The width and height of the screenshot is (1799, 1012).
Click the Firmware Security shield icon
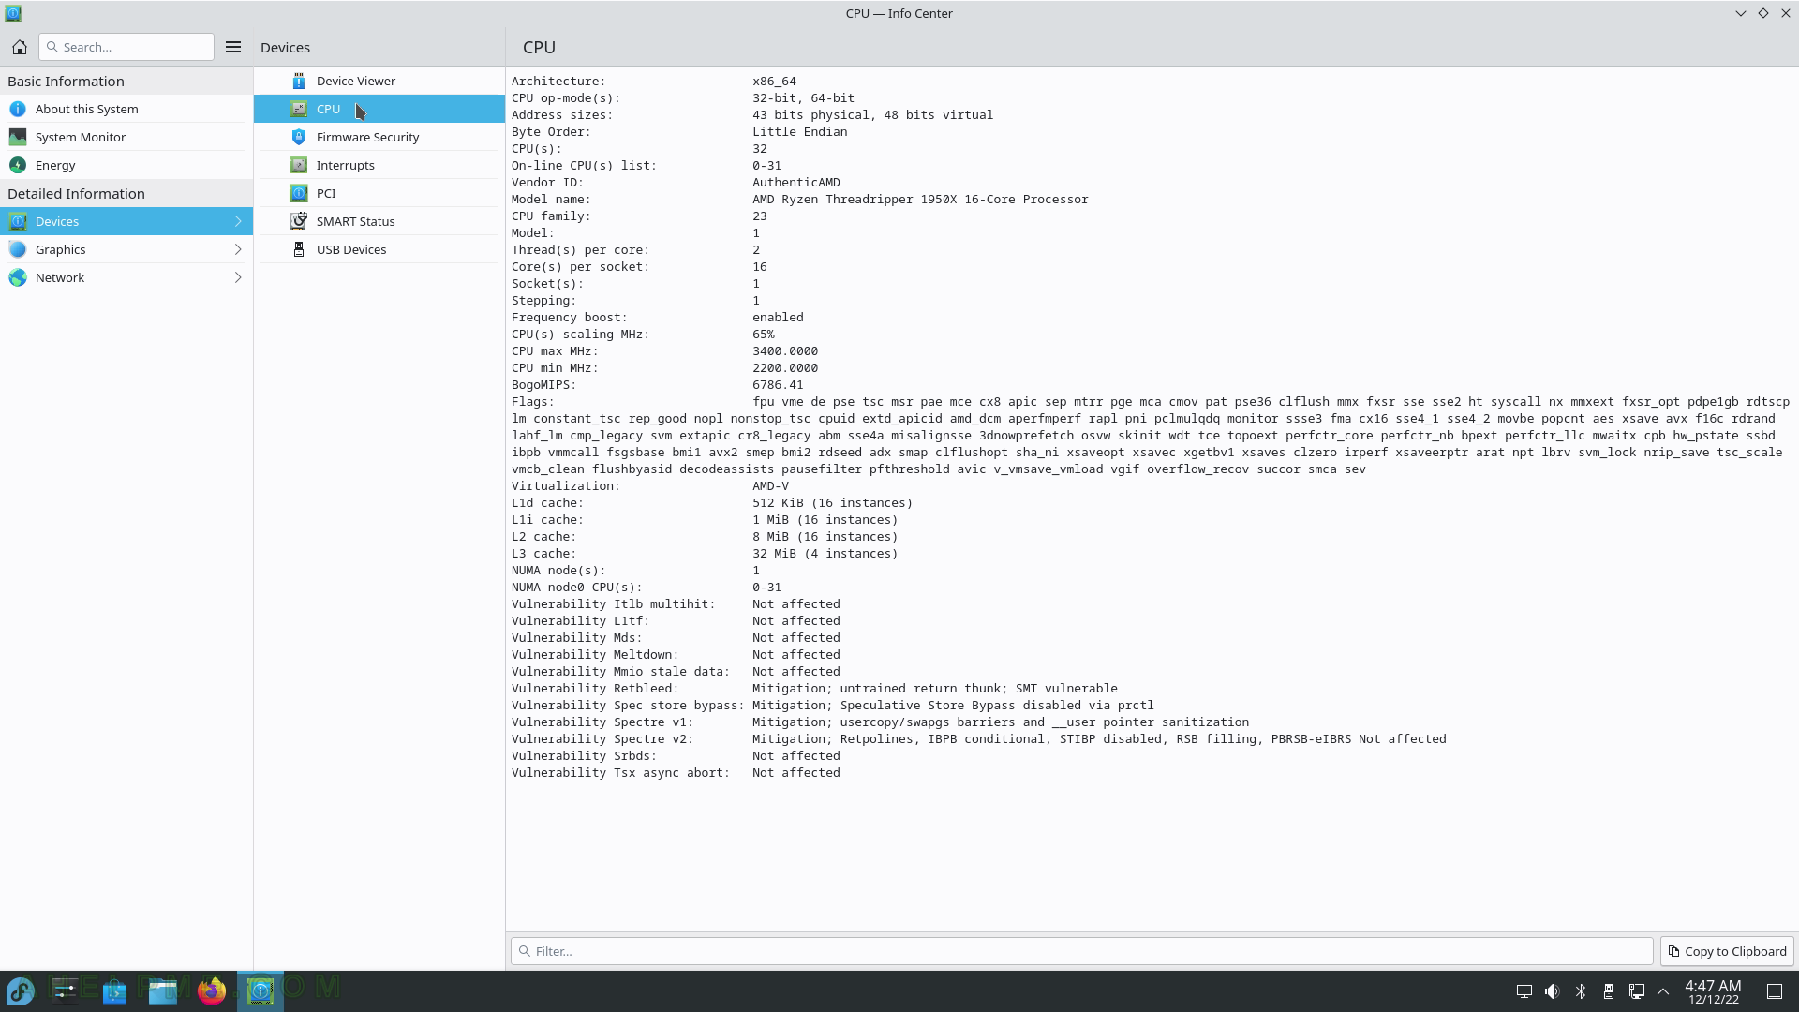point(299,137)
